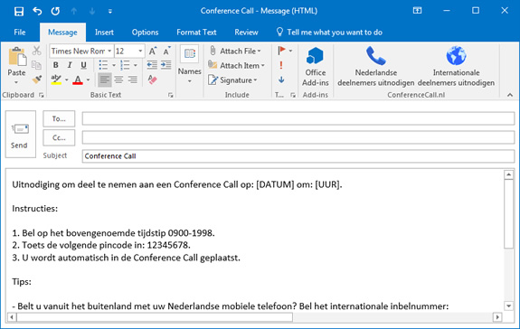
Task: Mark message High Importance
Action: tap(281, 65)
